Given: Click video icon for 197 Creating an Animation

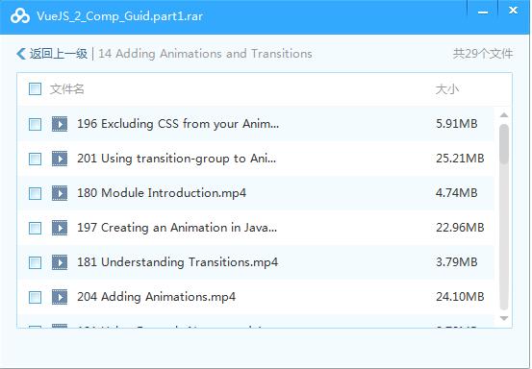Looking at the screenshot, I should click(x=60, y=228).
